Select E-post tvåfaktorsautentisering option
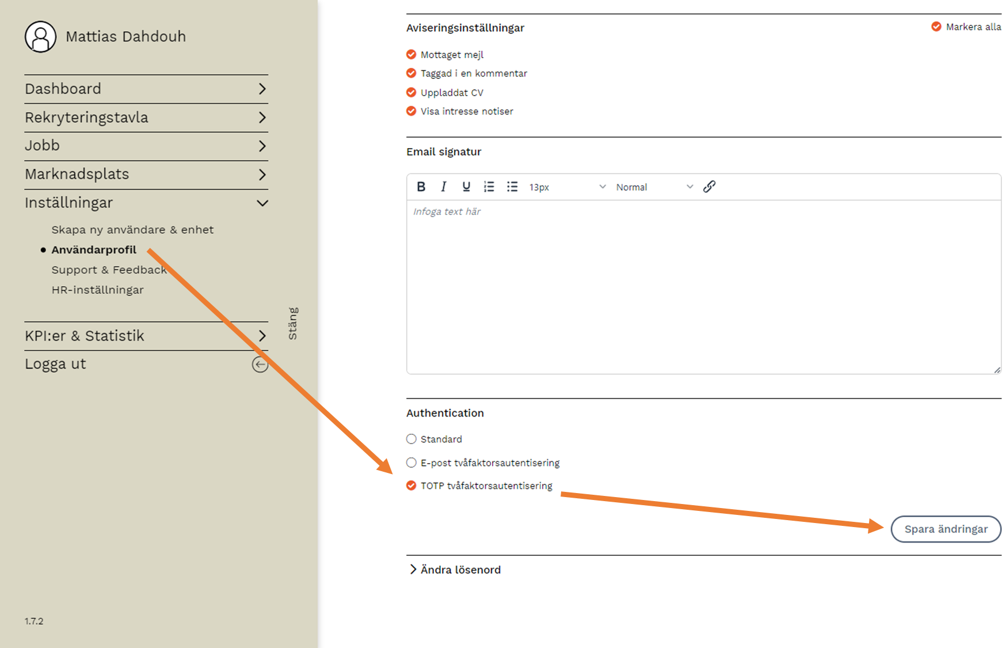This screenshot has height=648, width=1006. point(411,463)
